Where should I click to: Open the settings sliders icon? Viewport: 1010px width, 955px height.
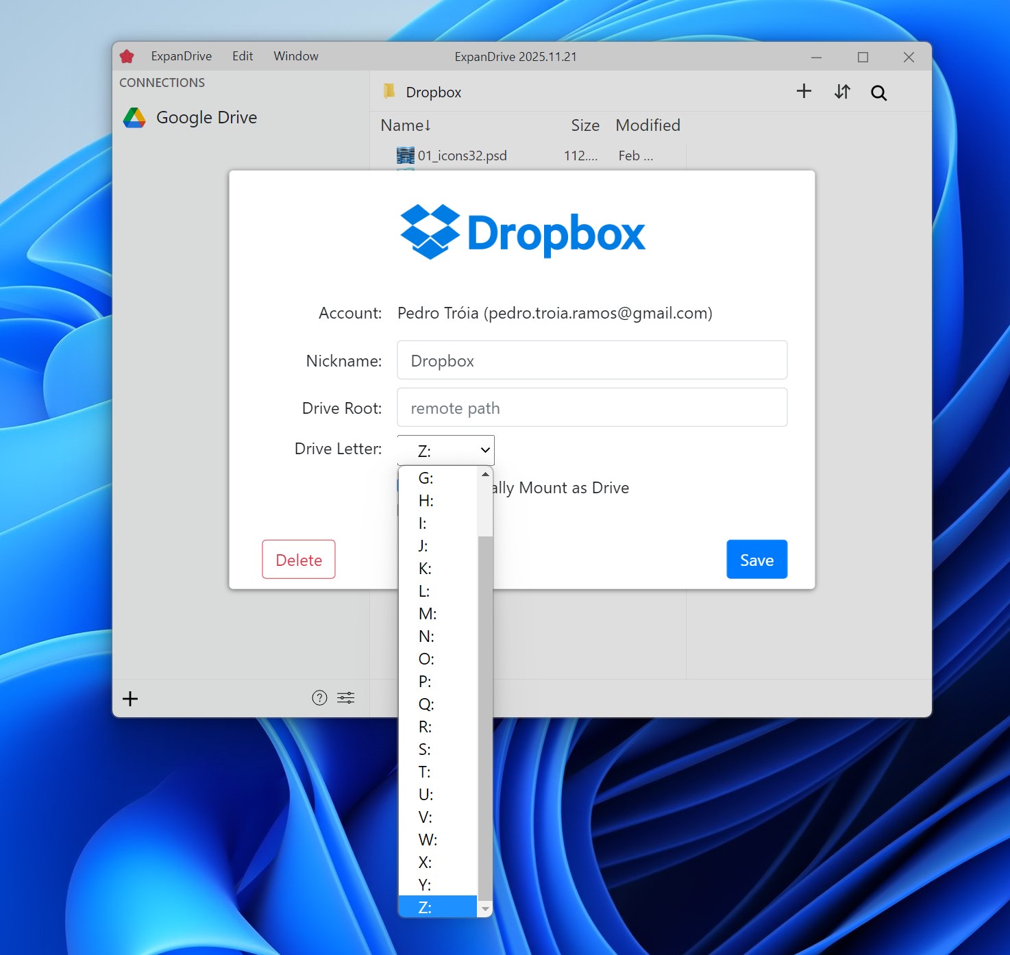coord(346,698)
